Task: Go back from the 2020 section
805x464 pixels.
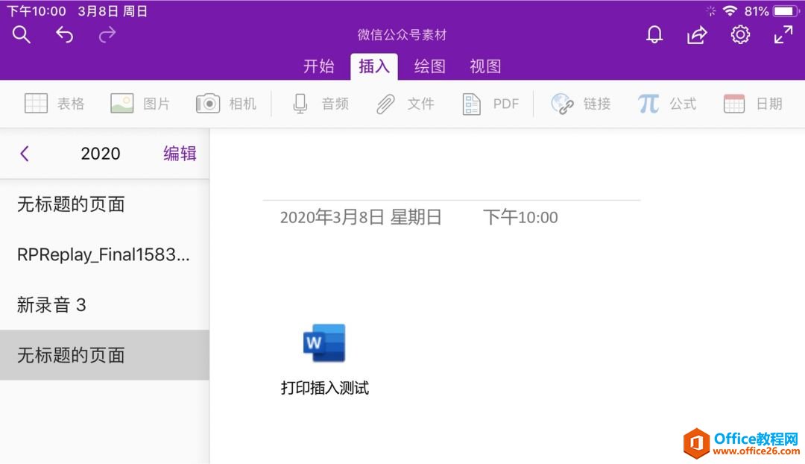Action: pos(24,154)
